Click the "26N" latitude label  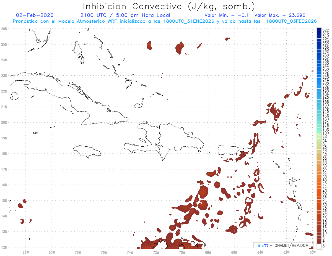coord(4,29)
